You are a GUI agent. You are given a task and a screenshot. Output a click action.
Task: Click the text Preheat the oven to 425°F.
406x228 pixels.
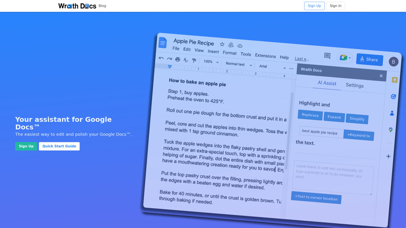tap(195, 100)
